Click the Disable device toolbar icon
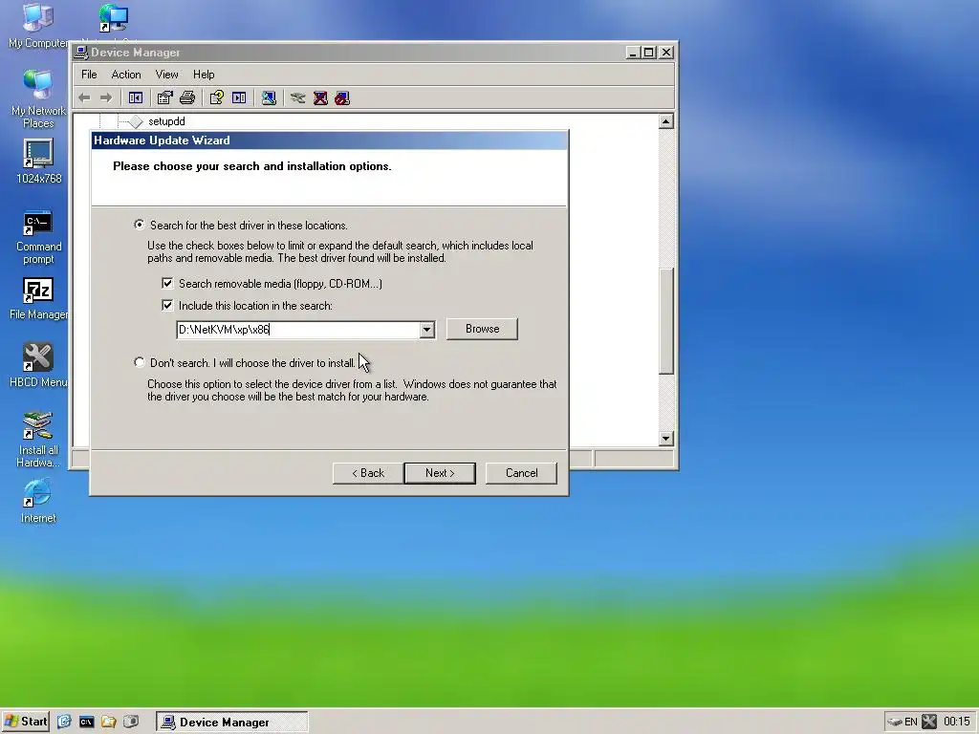This screenshot has width=979, height=734. 342,98
